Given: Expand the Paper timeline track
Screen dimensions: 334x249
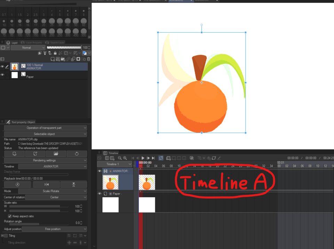Looking at the screenshot, I should coord(110,194).
